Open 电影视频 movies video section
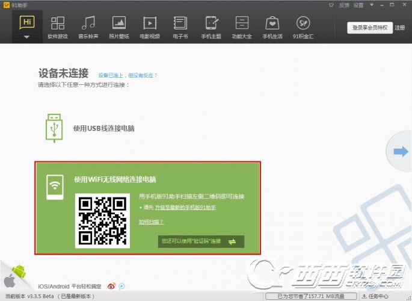412x301 pixels. click(150, 28)
